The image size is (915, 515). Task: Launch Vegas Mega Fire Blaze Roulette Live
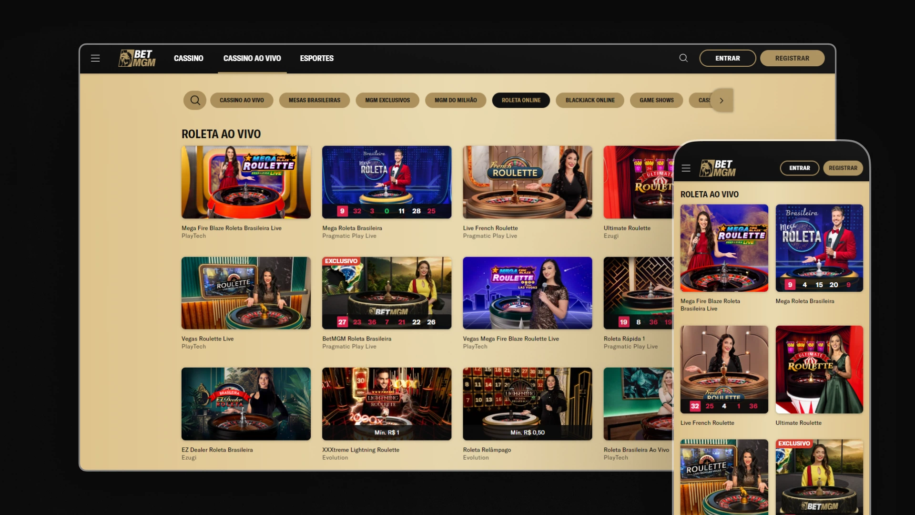click(x=528, y=293)
